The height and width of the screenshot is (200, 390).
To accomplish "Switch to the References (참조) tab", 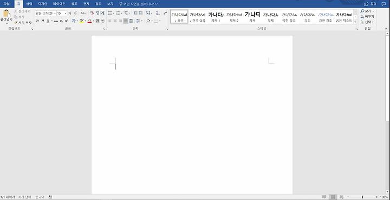I will 74,4.
